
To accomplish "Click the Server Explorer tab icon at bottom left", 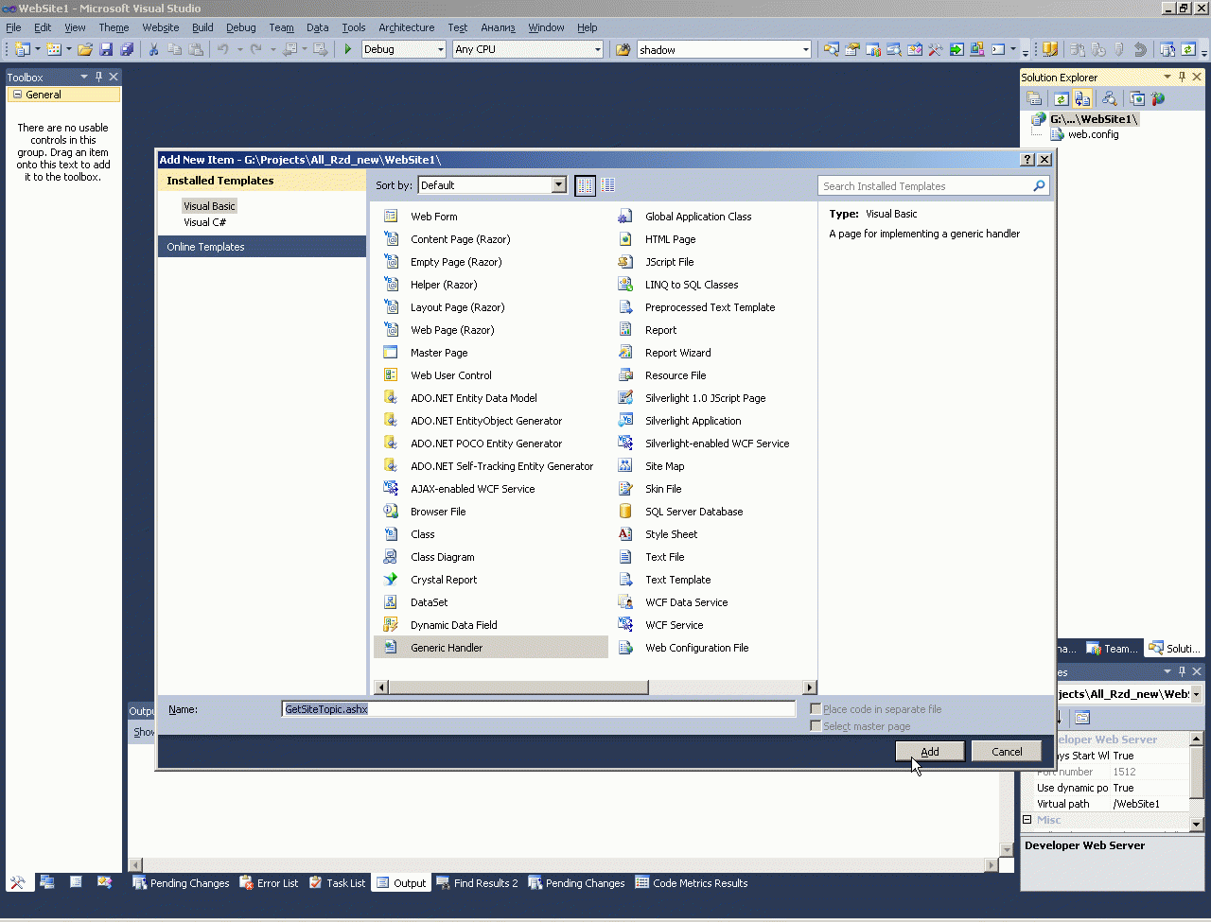I will 46,882.
